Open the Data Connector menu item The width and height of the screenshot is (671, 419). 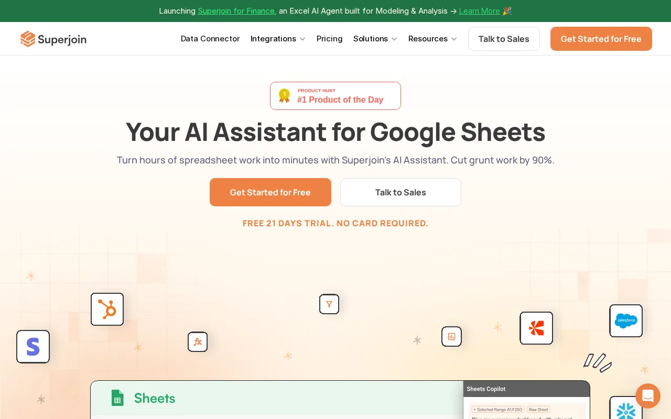click(x=210, y=39)
